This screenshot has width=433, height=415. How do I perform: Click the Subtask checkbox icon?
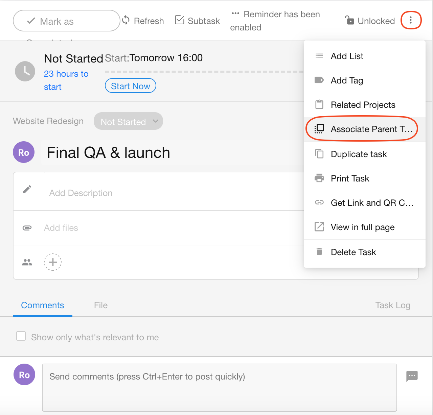tap(180, 20)
